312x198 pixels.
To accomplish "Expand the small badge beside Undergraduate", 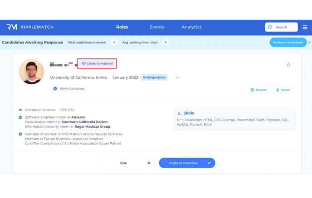I will pyautogui.click(x=177, y=77).
